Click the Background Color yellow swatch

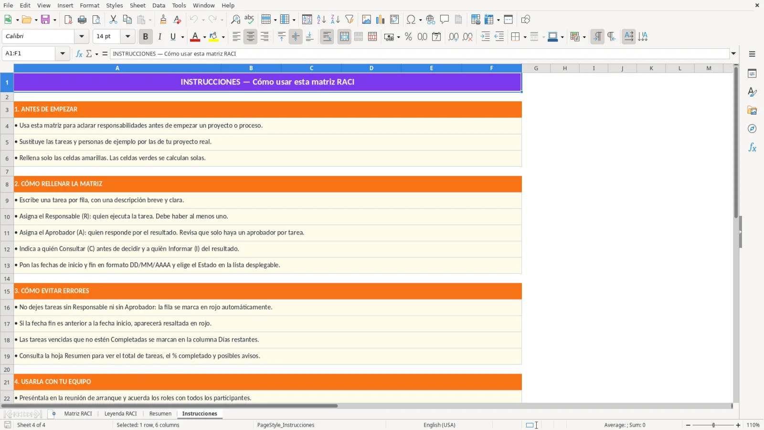213,37
